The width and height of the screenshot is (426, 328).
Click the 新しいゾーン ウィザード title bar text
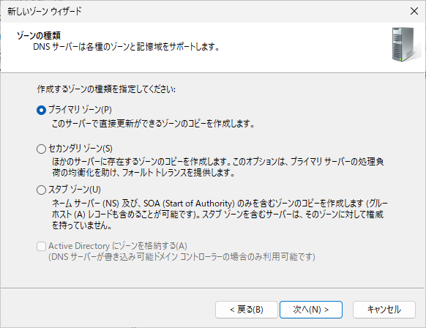45,12
